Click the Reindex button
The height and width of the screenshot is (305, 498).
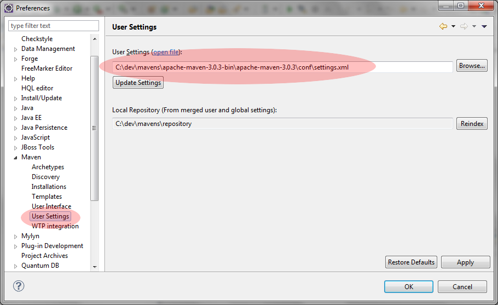pyautogui.click(x=472, y=124)
